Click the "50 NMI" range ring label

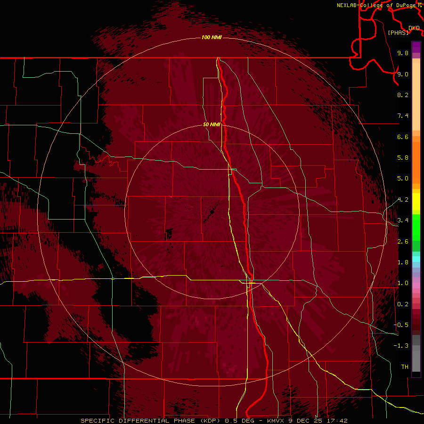[x=212, y=125]
